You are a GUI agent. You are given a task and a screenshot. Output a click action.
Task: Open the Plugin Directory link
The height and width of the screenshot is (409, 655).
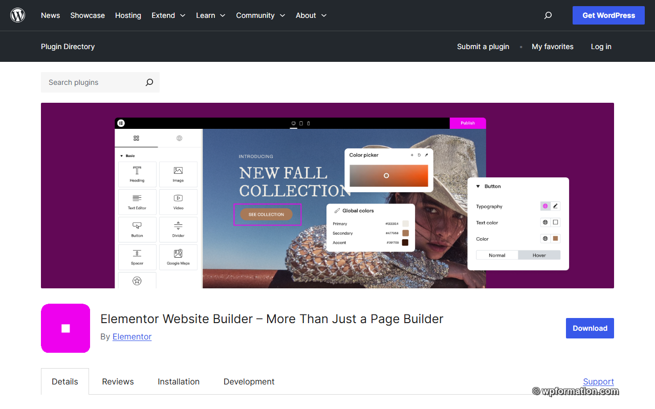(68, 47)
